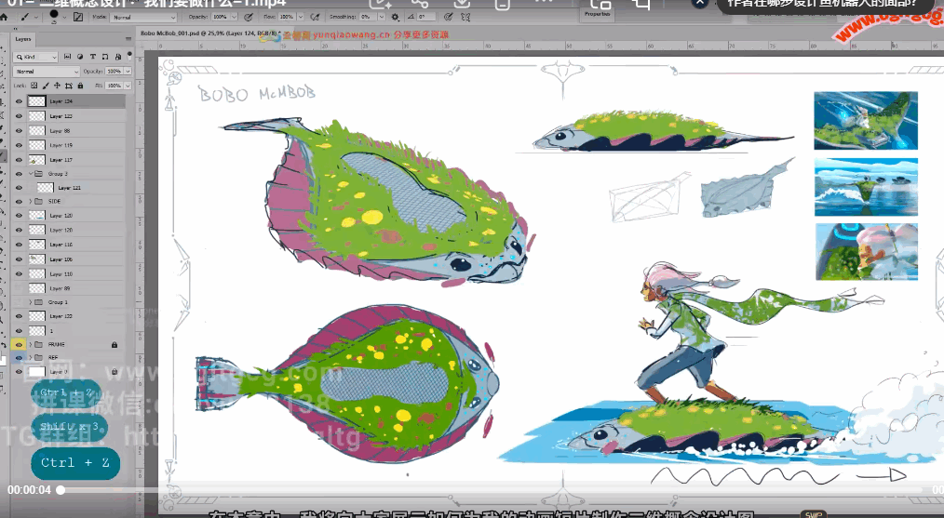Toggle the Brush Settings panel icon

click(x=78, y=17)
